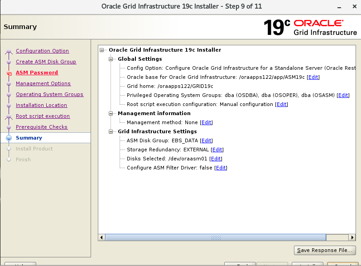Collapse the Oracle Grid Infrastructure 19c Installer root node
This screenshot has height=266, width=361.
coord(102,50)
